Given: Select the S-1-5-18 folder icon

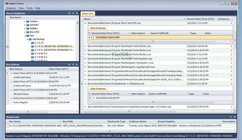Looking at the screenshot, I should point(32,43).
